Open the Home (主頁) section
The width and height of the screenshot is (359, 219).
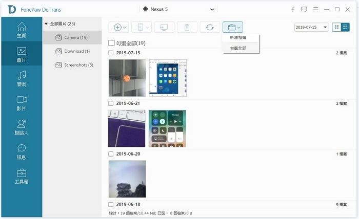(22, 30)
